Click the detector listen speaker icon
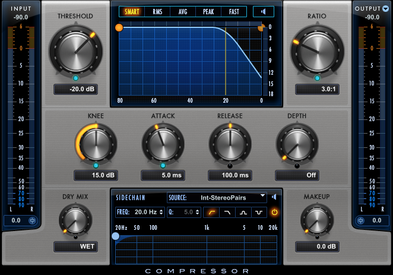Image resolution: width=393 pixels, height=275 pixels. point(264,11)
